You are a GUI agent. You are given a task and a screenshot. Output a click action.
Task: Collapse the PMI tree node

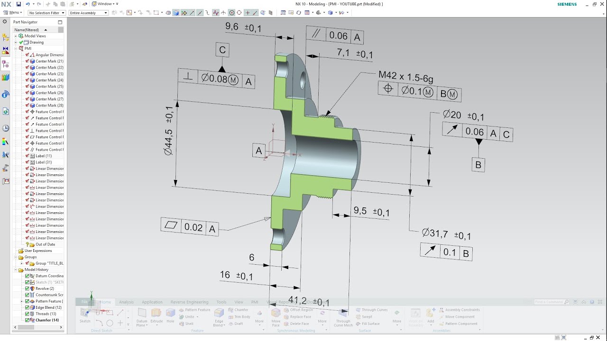tap(16, 48)
